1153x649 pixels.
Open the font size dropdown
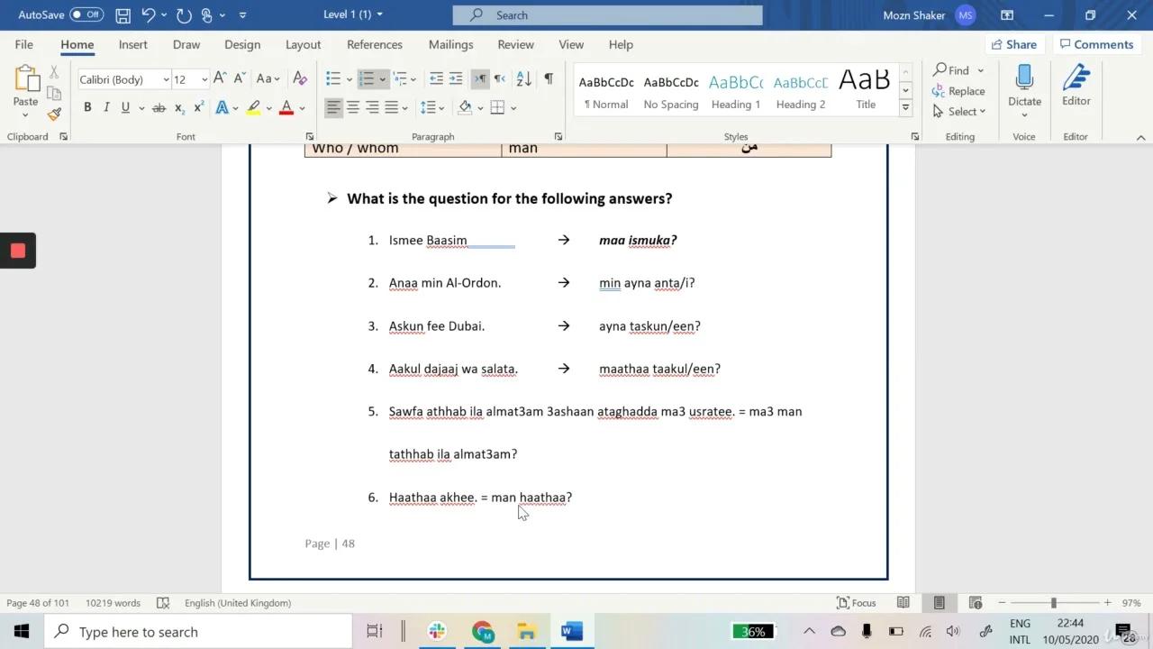[x=204, y=79]
